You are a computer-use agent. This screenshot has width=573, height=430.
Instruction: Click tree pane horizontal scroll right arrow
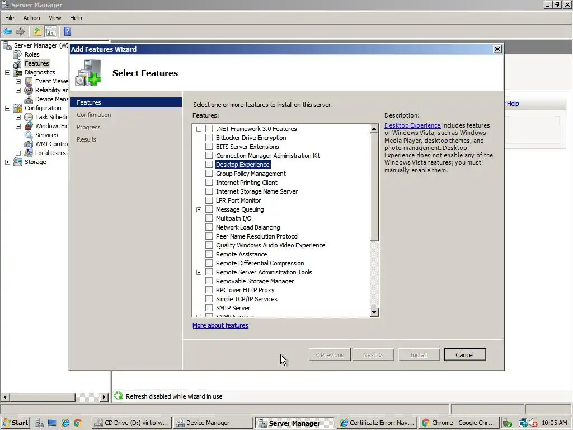click(104, 397)
